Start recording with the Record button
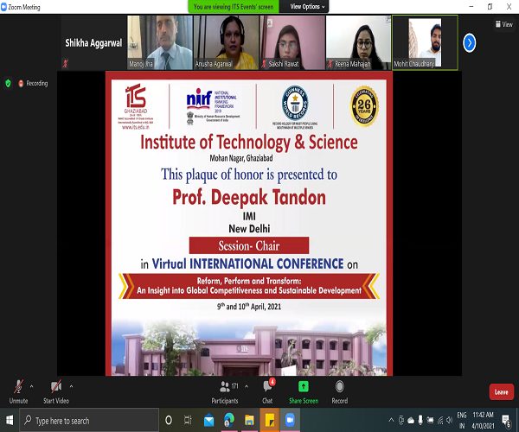Viewport: 519px width, 432px height. tap(340, 391)
